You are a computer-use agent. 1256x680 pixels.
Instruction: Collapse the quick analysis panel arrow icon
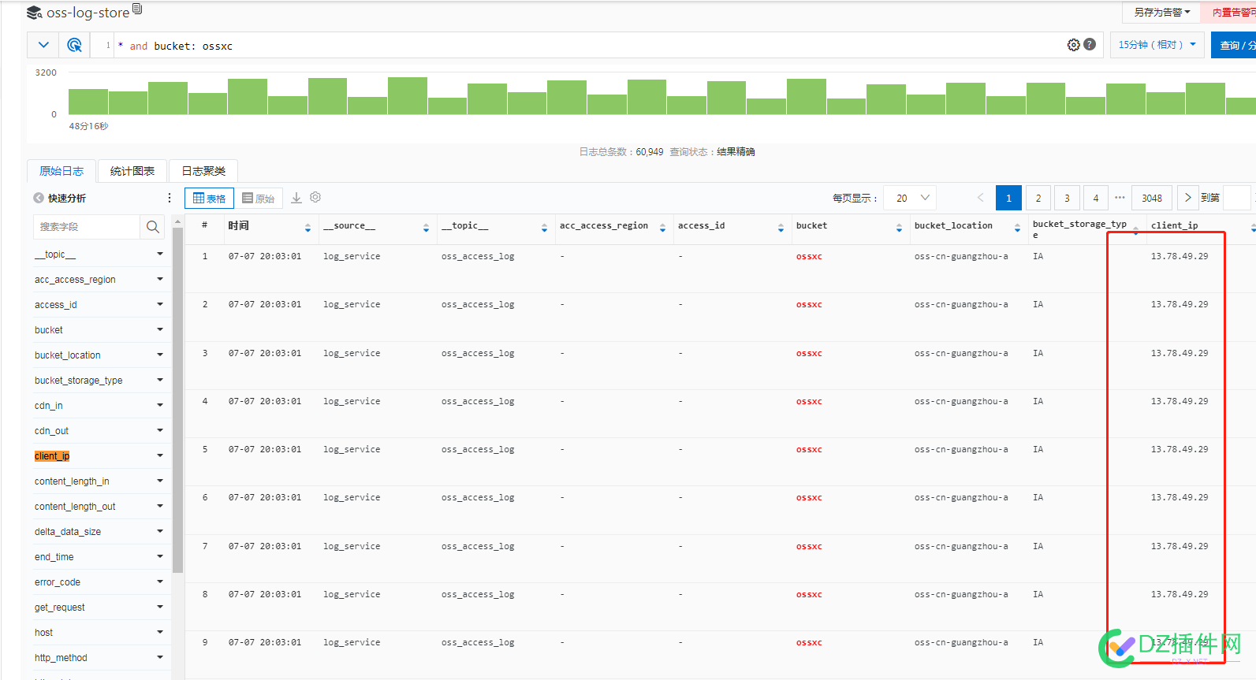pos(39,198)
